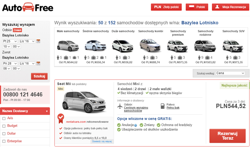Screen dimensions: 250x147
Task: Click the Bazylea Lotnisko location in results heading
Action: 200,23
